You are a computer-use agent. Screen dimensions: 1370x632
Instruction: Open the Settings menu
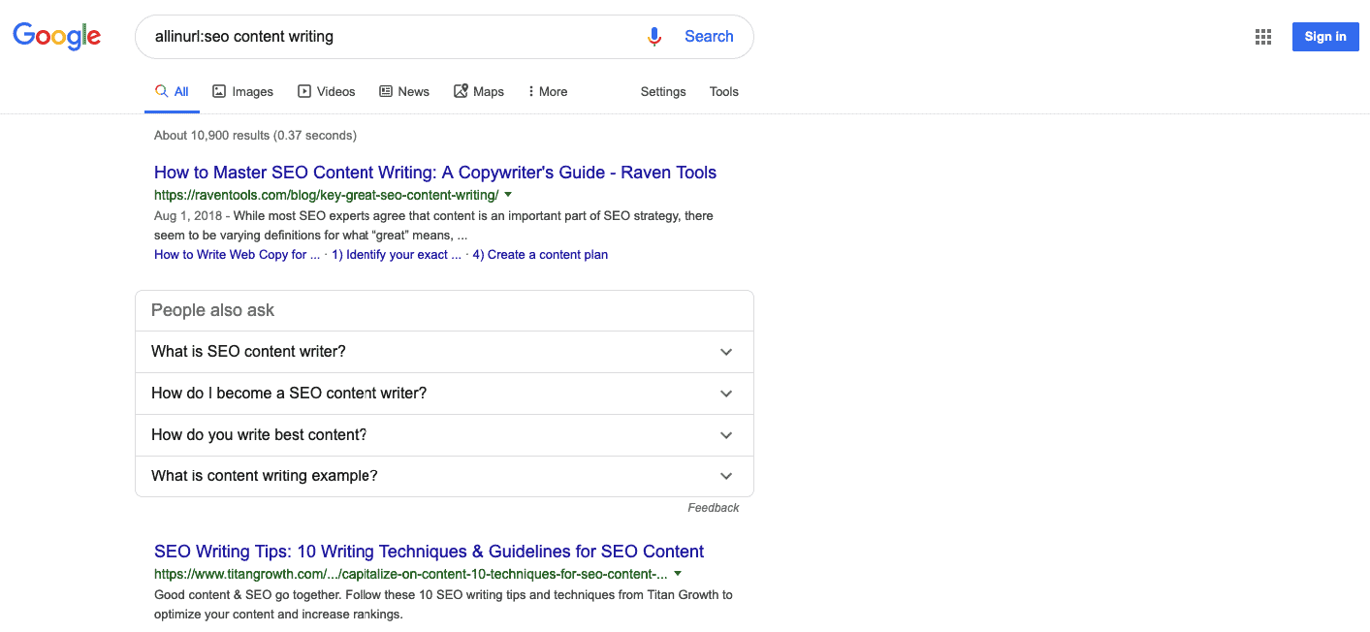coord(662,90)
